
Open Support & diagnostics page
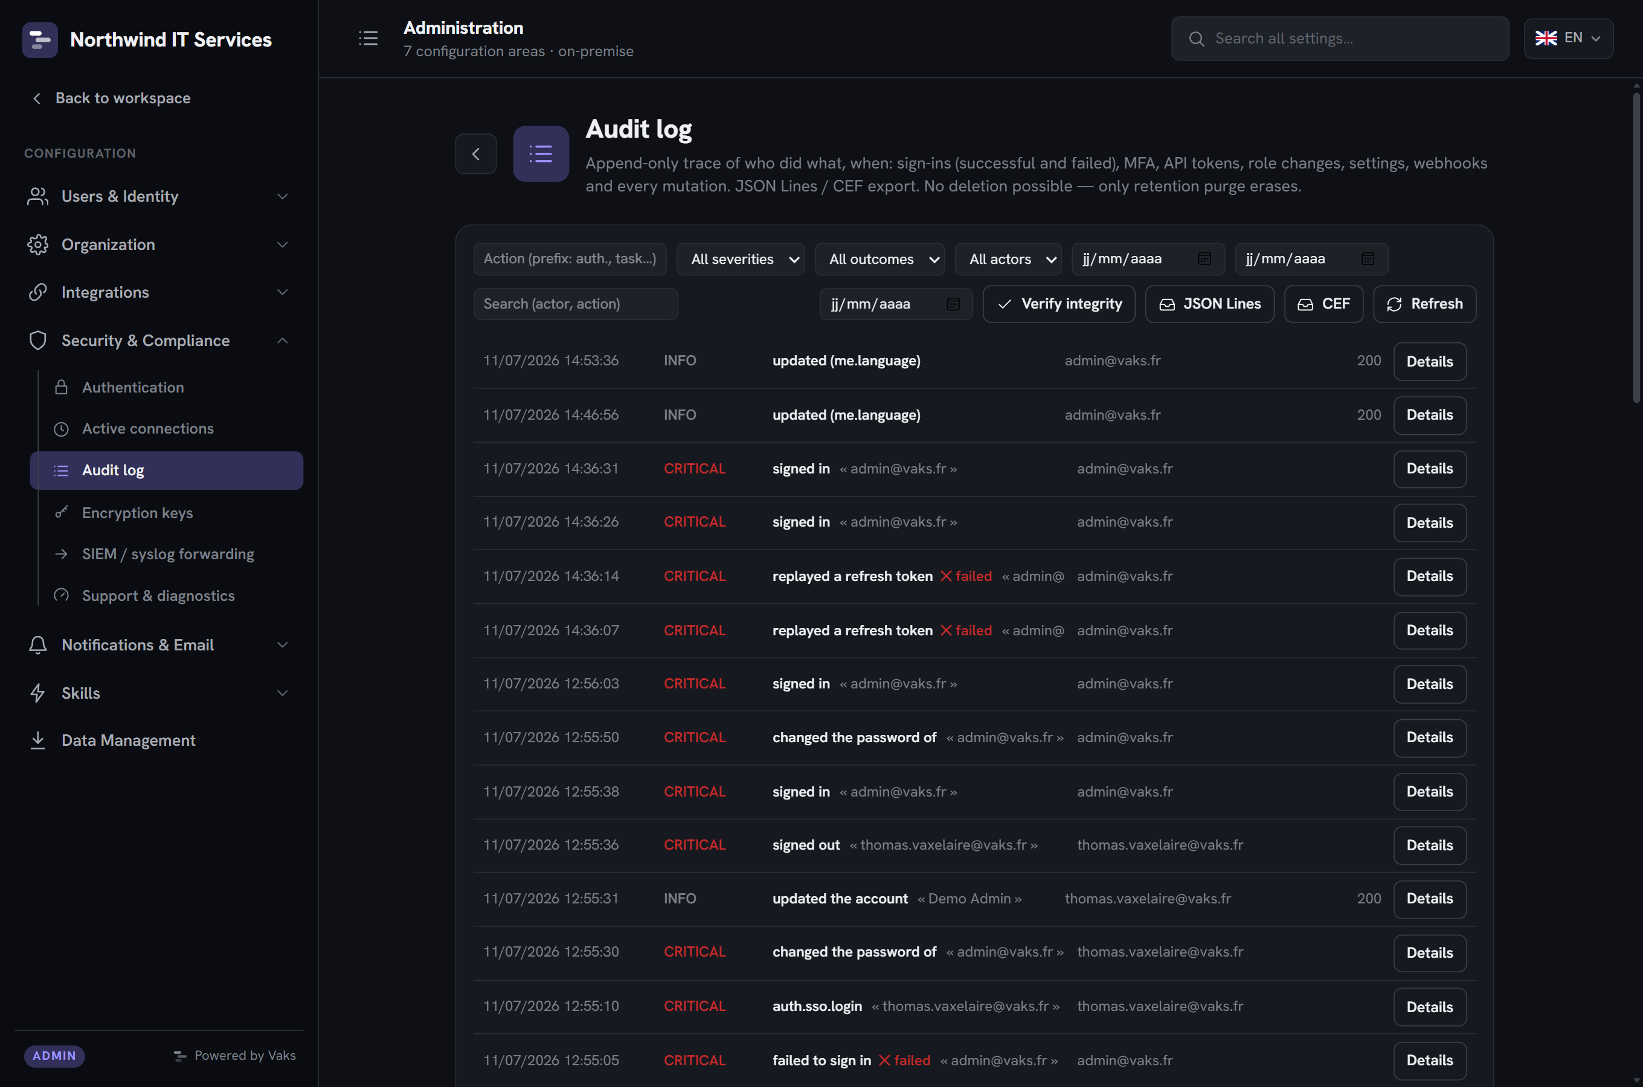click(166, 595)
